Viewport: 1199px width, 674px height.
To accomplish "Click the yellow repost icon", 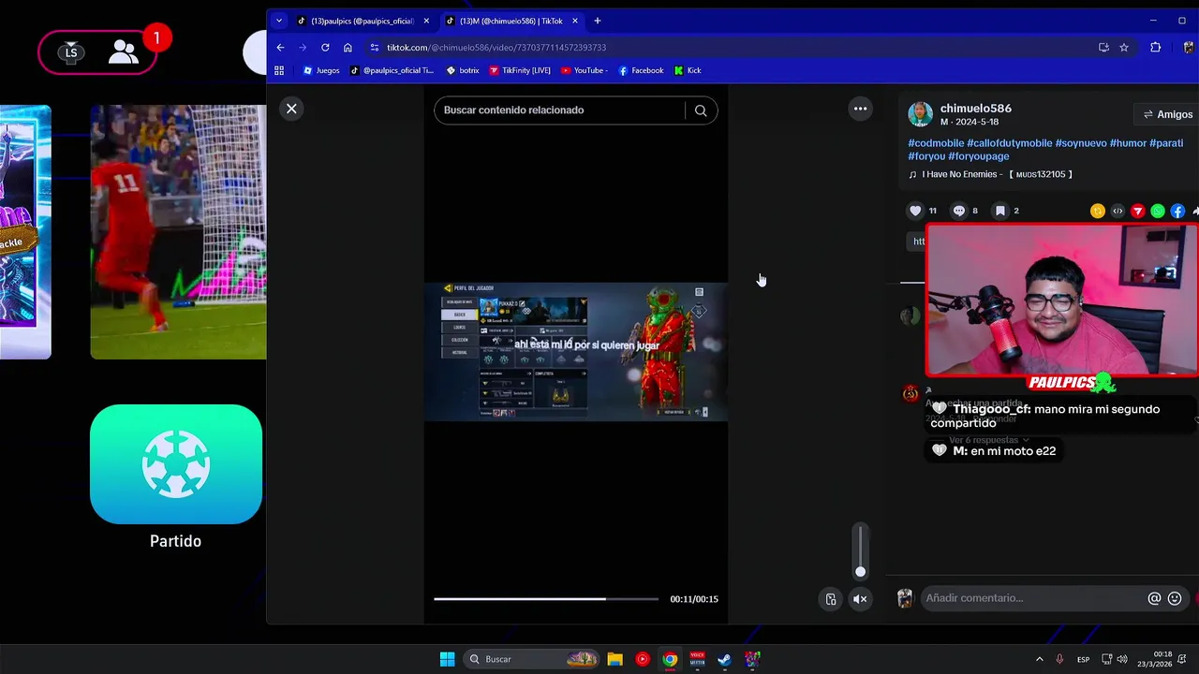I will (x=1098, y=212).
